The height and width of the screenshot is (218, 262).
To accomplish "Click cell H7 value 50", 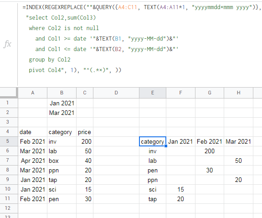I will click(239, 161).
